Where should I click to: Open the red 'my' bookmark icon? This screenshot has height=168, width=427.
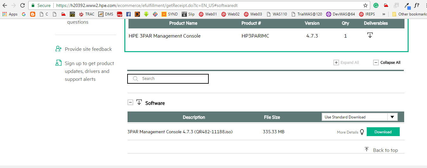coord(120,14)
